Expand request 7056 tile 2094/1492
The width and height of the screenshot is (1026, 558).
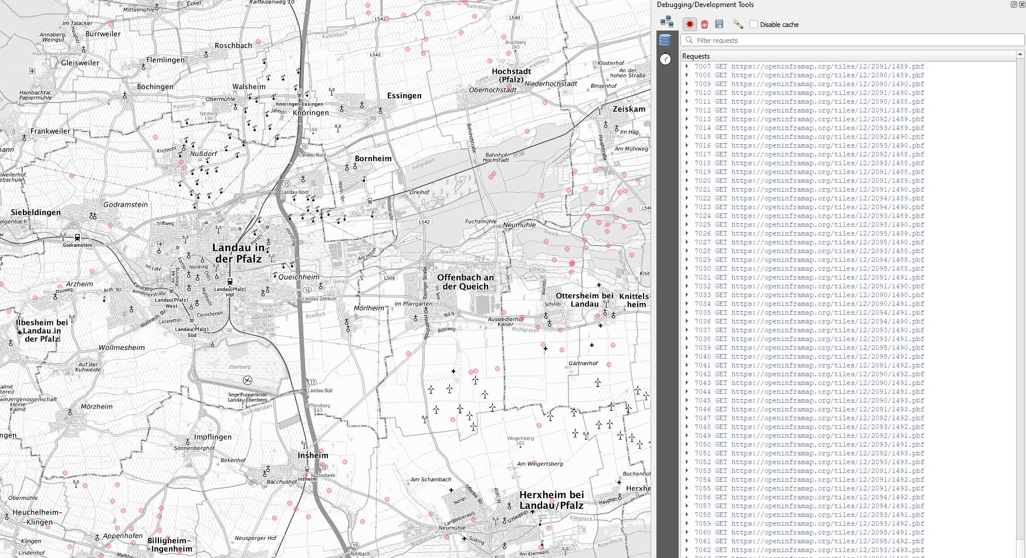[687, 497]
